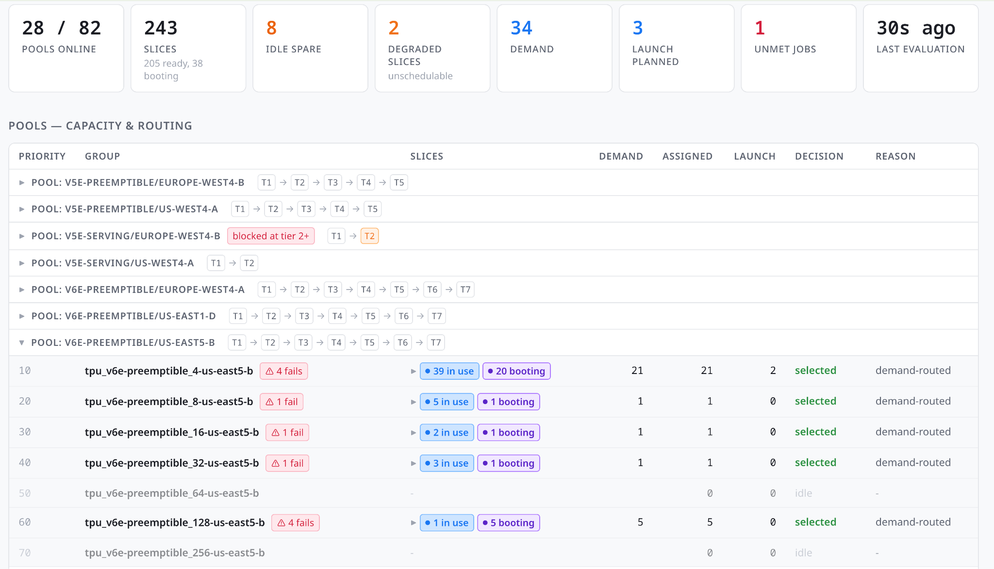Expand slices of tpu_v6e-preemptible_128-us-east5-b

click(x=414, y=523)
